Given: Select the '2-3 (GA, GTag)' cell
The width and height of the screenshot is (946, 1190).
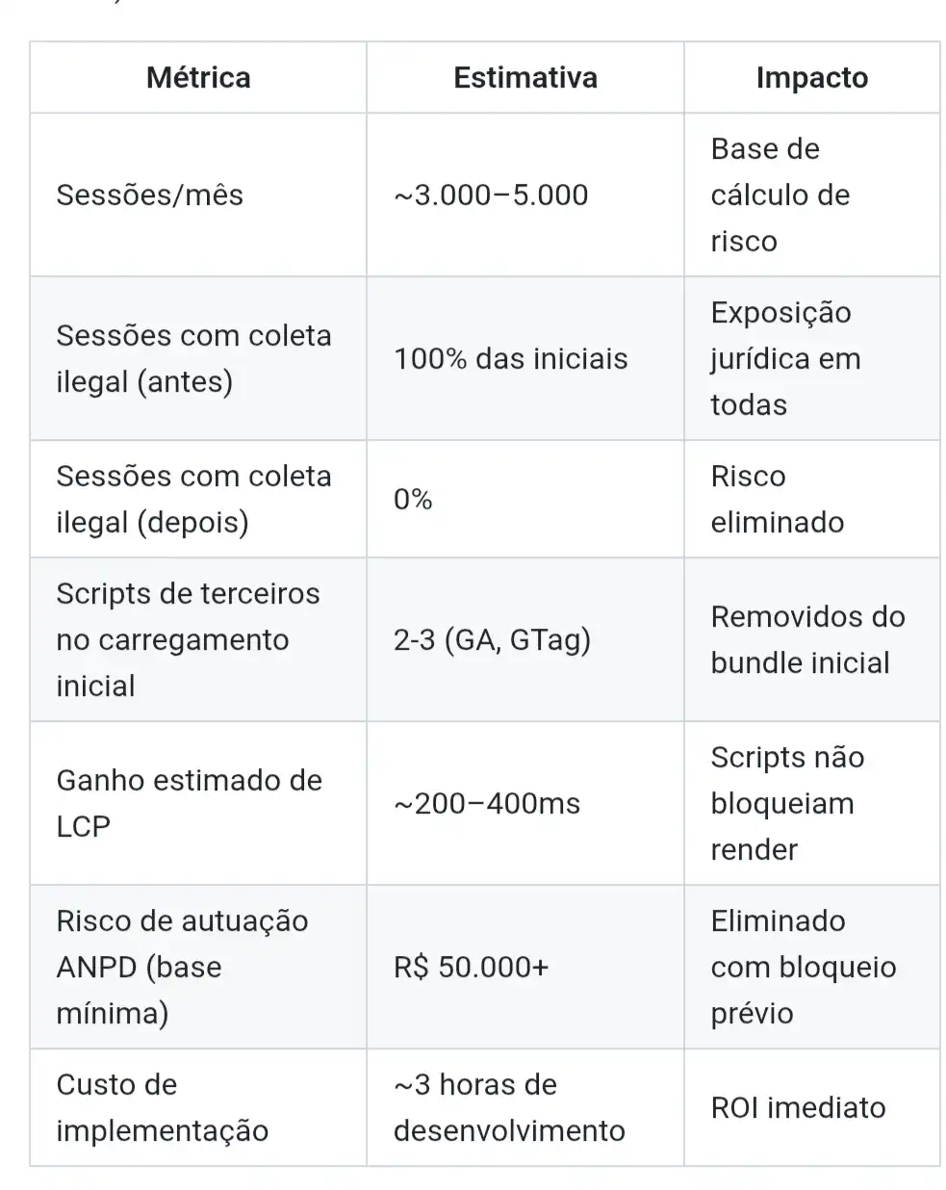Looking at the screenshot, I should point(492,640).
